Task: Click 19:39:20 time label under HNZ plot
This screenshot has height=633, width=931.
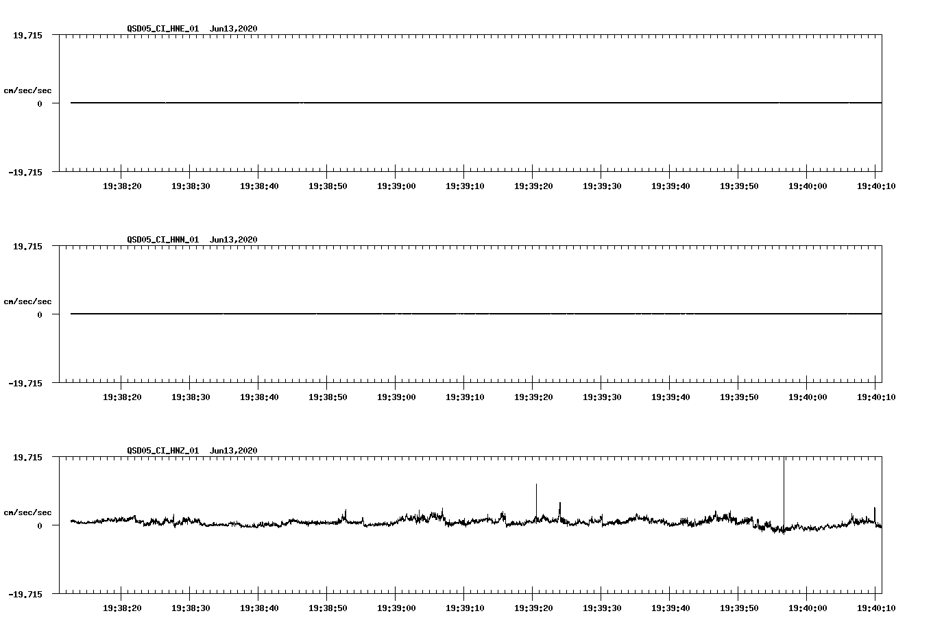Action: coord(533,608)
